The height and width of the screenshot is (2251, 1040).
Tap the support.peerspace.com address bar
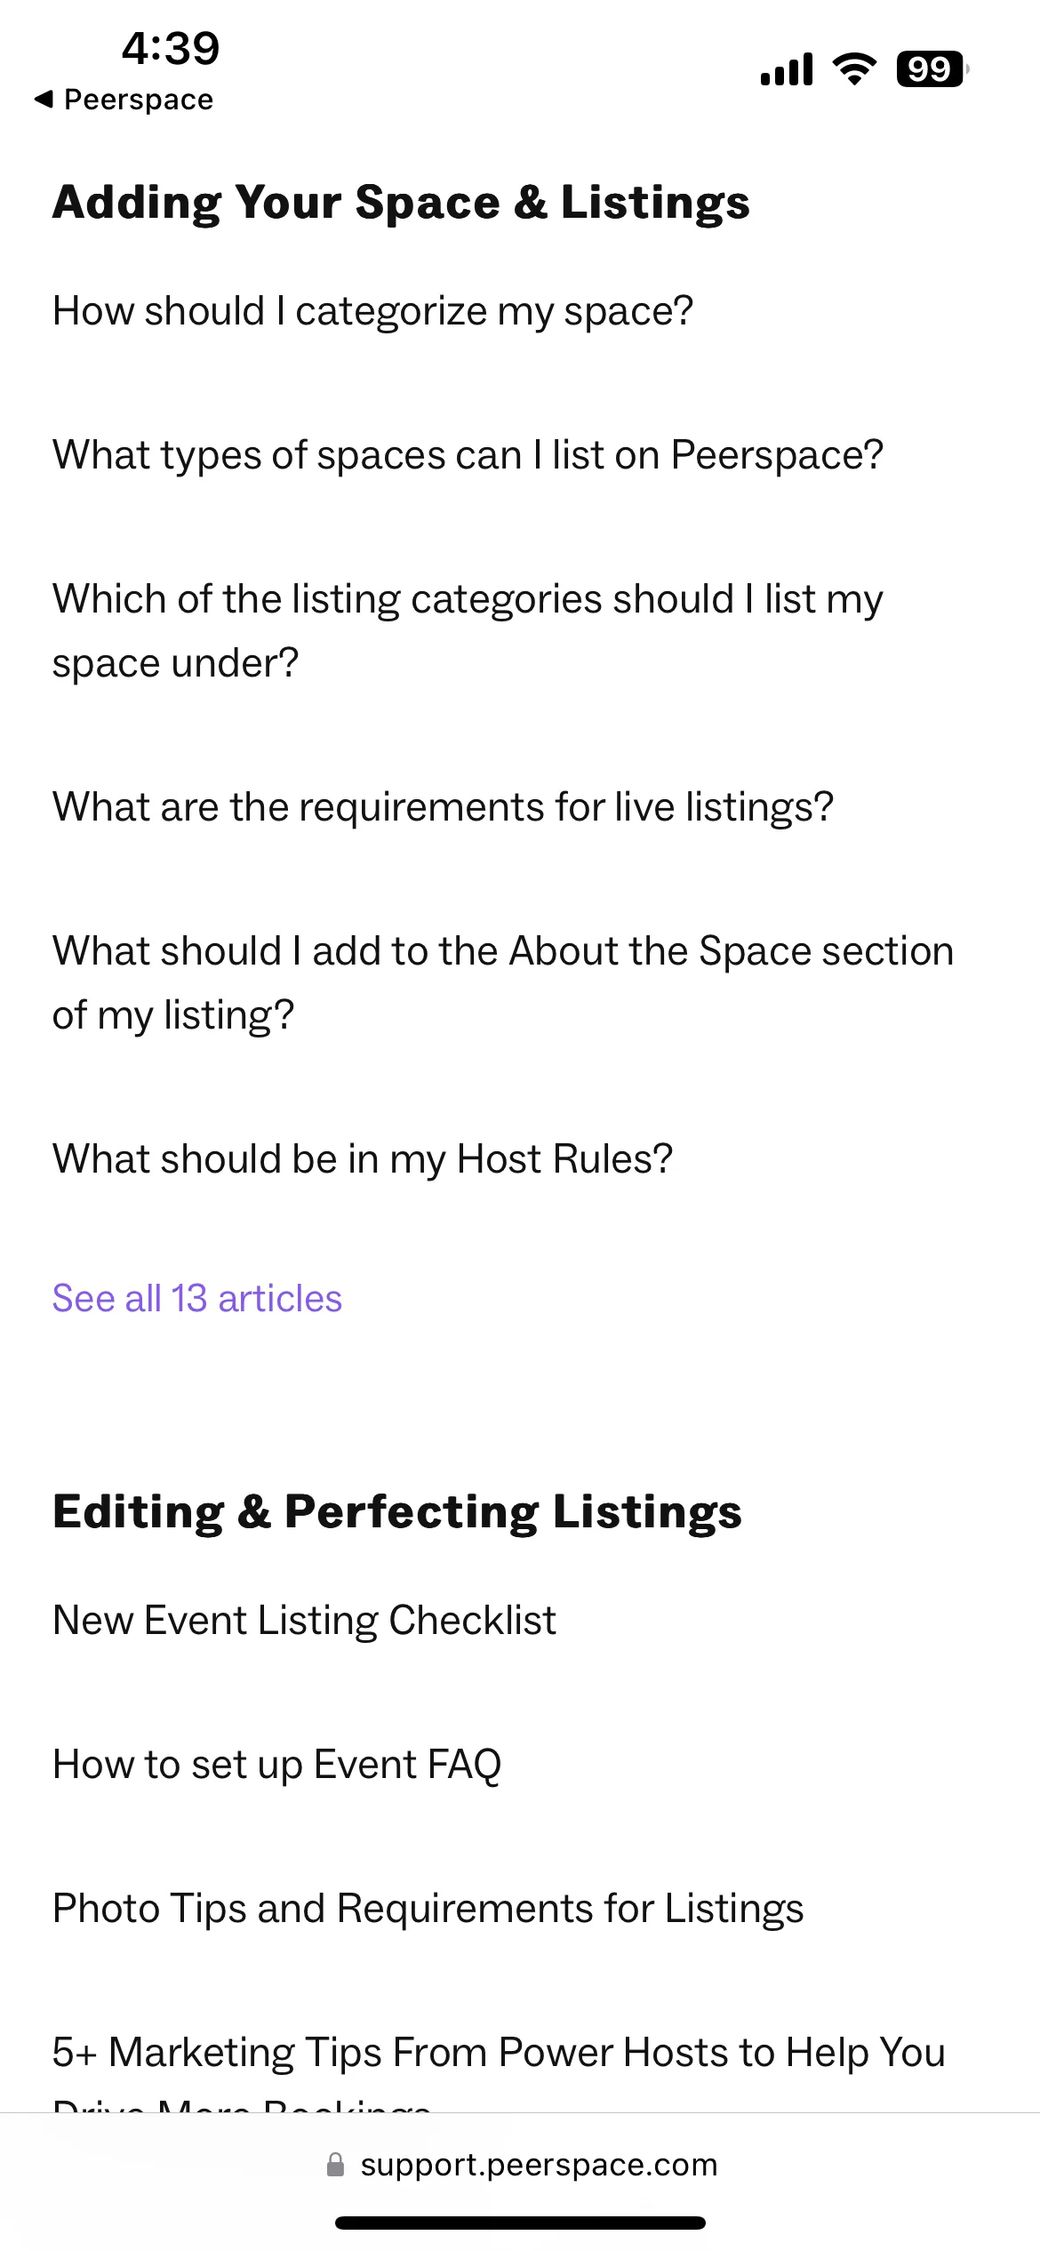[x=521, y=2165]
